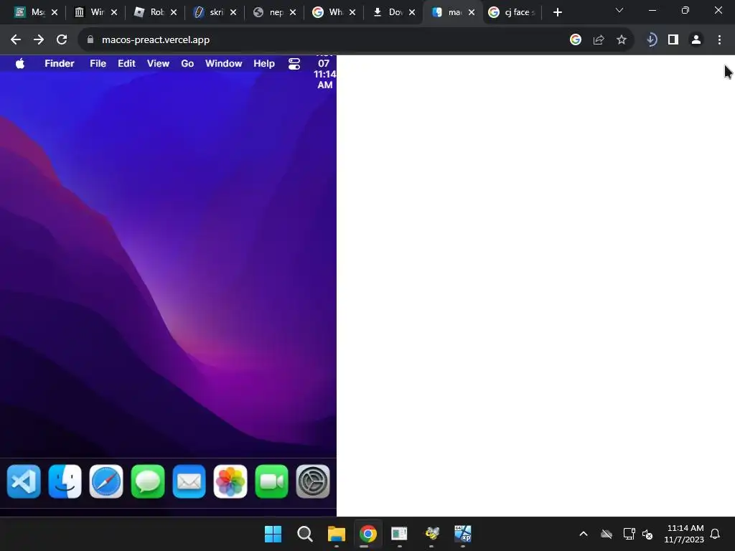Switch to the 'cj face' tab
The height and width of the screenshot is (551, 735).
tap(512, 12)
